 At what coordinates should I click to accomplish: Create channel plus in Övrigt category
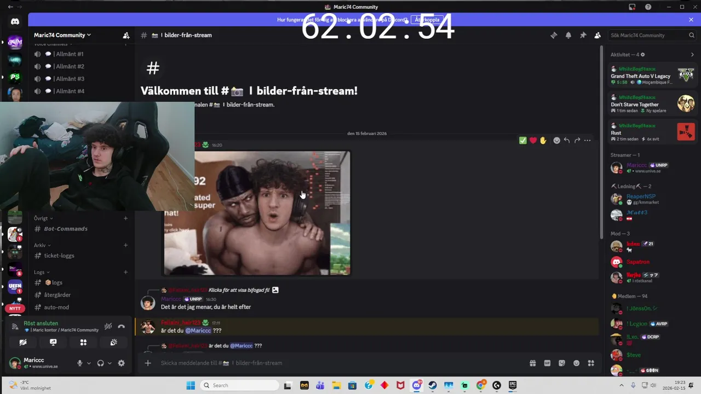pos(125,218)
